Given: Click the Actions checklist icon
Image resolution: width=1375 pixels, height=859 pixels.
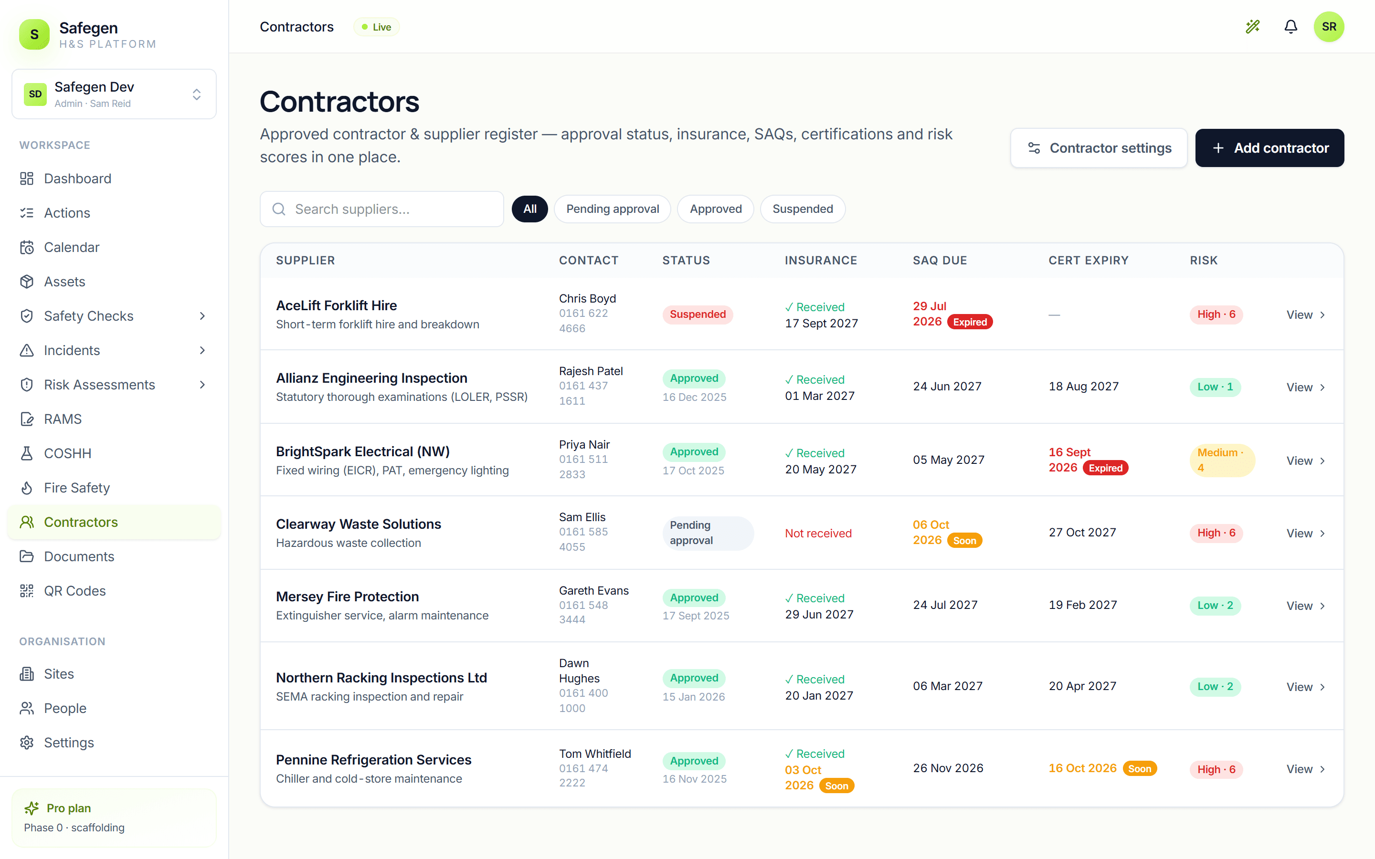Looking at the screenshot, I should click(x=27, y=213).
